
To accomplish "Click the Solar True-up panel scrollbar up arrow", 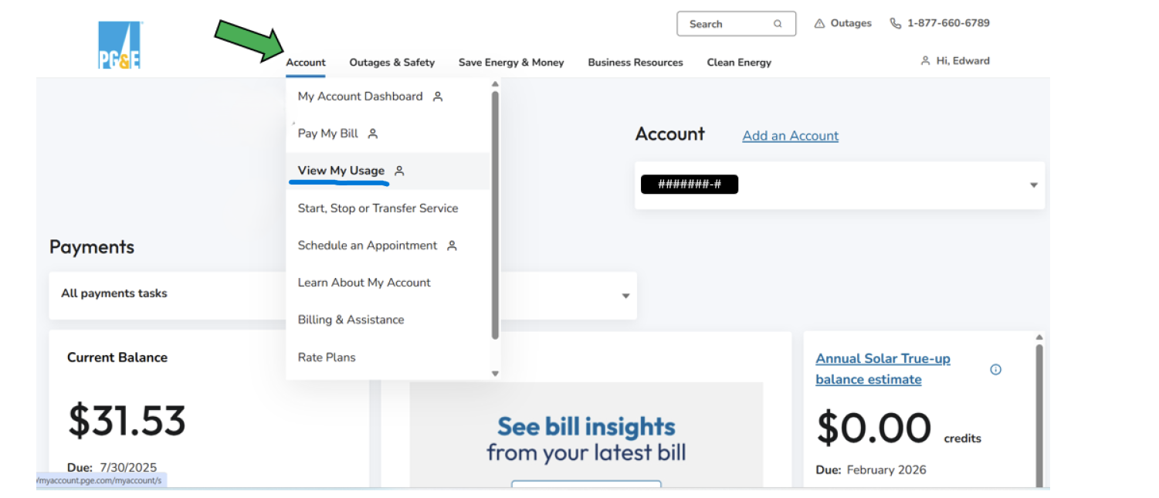I will [x=1039, y=337].
